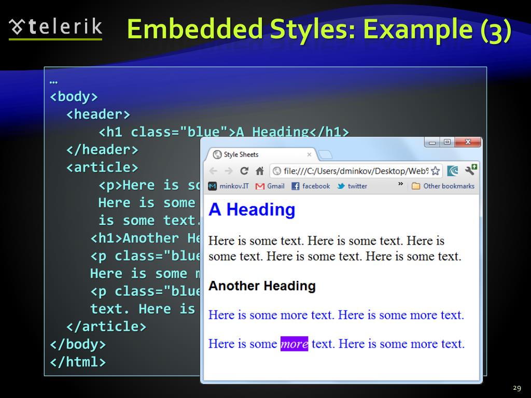Click the <article> opening tag
Image resolution: width=531 pixels, height=398 pixels.
[x=102, y=167]
